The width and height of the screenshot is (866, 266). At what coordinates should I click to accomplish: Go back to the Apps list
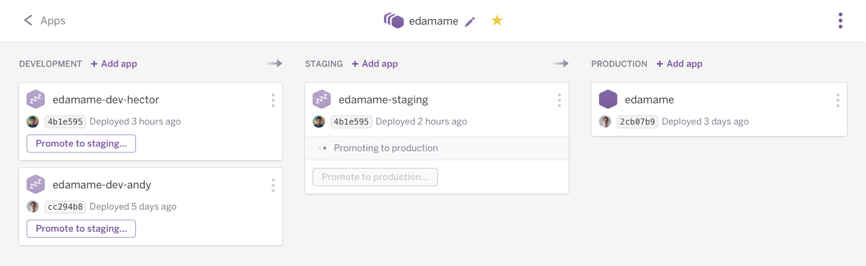[x=45, y=20]
